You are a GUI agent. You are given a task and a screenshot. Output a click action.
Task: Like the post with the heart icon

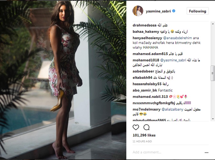[x=136, y=127]
